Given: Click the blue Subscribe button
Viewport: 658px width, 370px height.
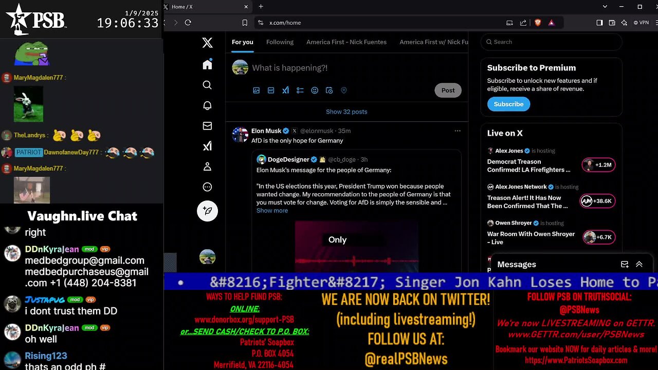Looking at the screenshot, I should click(x=508, y=104).
